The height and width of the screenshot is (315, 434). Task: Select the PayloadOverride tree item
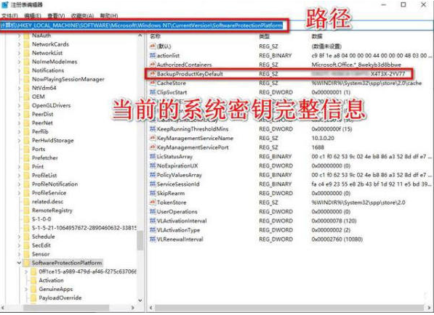pos(60,298)
